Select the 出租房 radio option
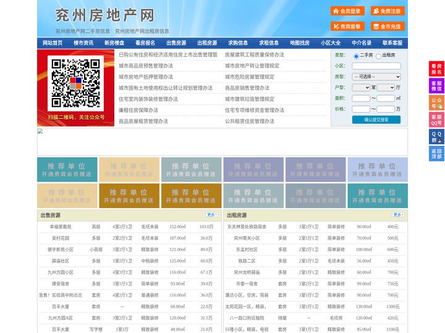This screenshot has width=445, height=333. click(x=378, y=56)
